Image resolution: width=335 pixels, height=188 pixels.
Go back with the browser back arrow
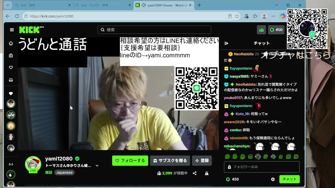tap(8, 16)
